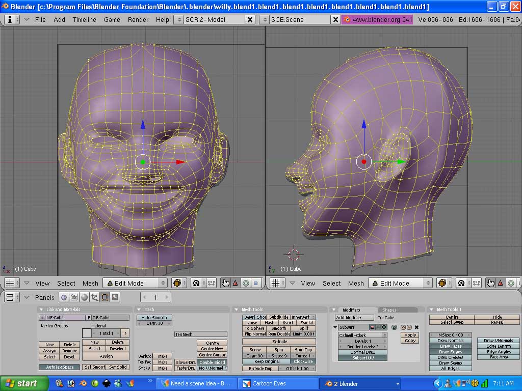Select the Editing context square icon
This screenshot has width=522, height=391.
105,297
